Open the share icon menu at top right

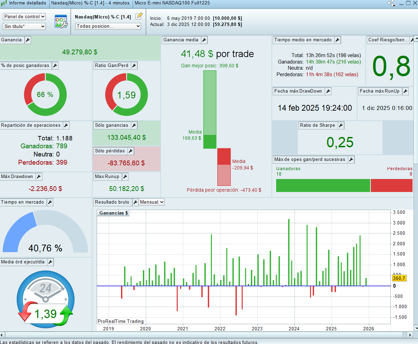(391, 3)
